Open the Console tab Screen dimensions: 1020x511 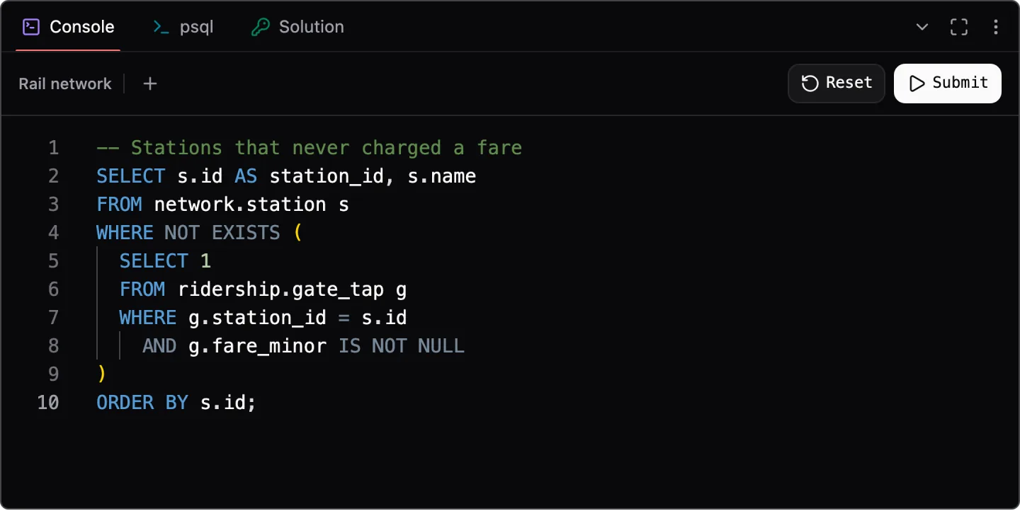coord(68,27)
